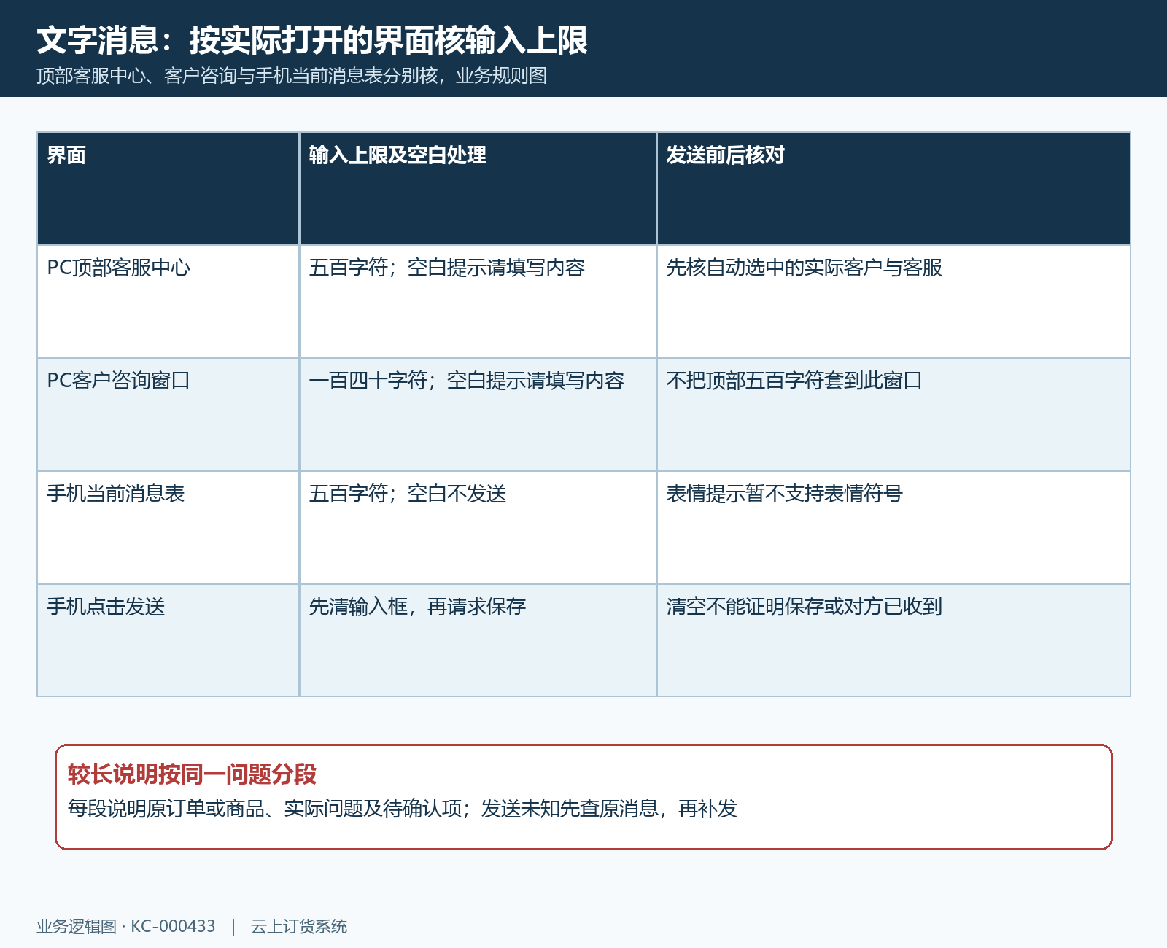Click the 手机点击发送 cell
Image resolution: width=1167 pixels, height=948 pixels.
click(168, 640)
